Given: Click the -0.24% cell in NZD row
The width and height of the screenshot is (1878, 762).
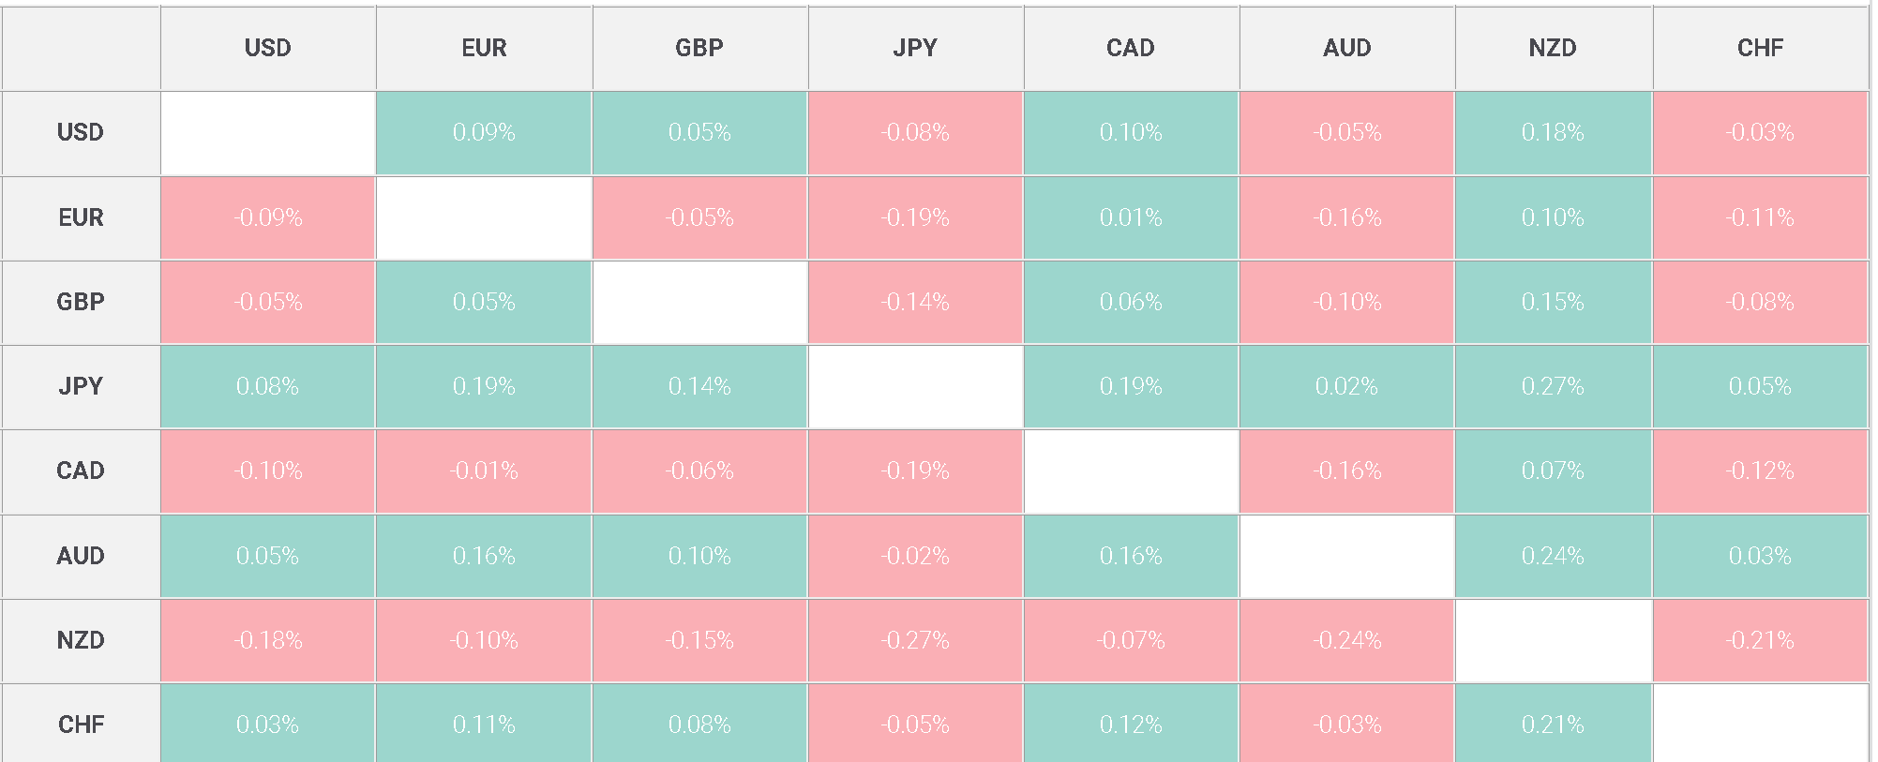Looking at the screenshot, I should 1346,640.
